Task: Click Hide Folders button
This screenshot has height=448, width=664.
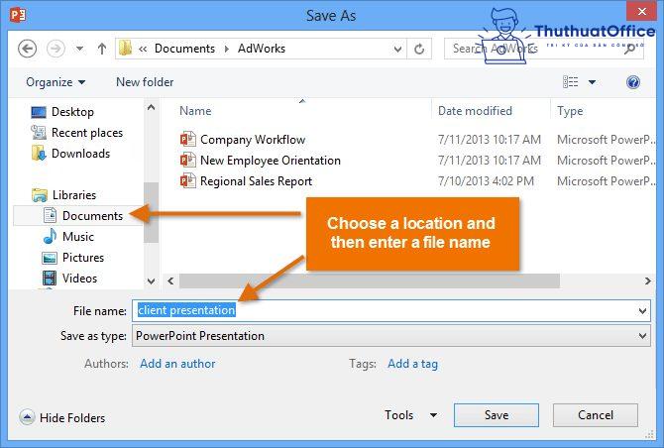Action: 61,418
